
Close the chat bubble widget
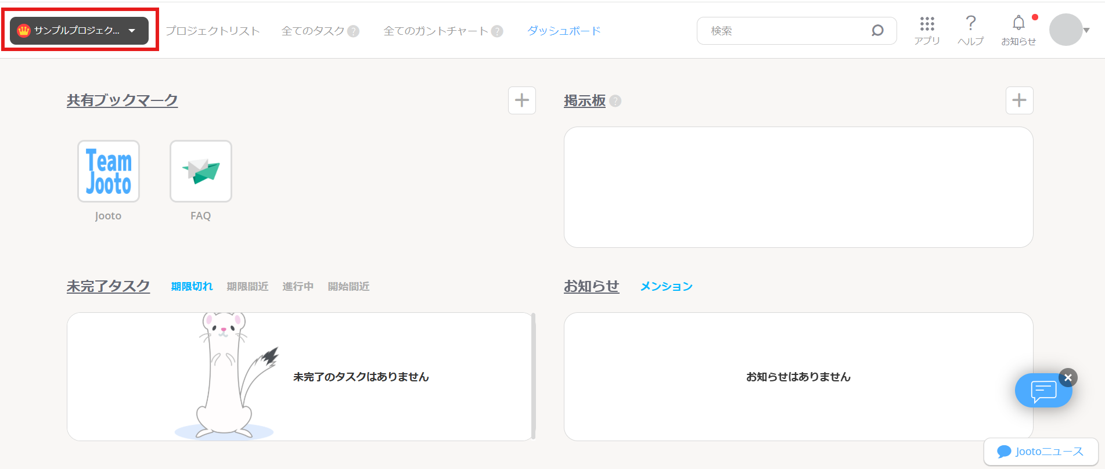(1068, 378)
